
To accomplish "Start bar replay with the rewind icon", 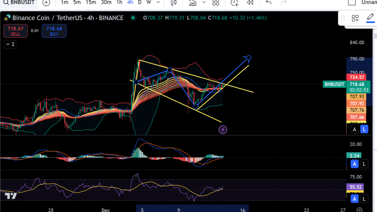I will (x=250, y=3).
